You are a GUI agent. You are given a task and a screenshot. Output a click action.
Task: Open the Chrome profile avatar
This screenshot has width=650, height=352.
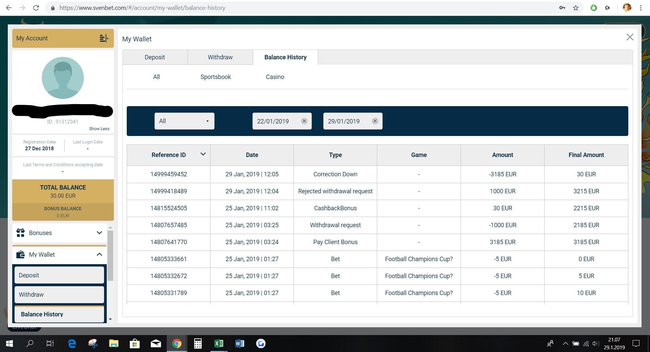(627, 7)
